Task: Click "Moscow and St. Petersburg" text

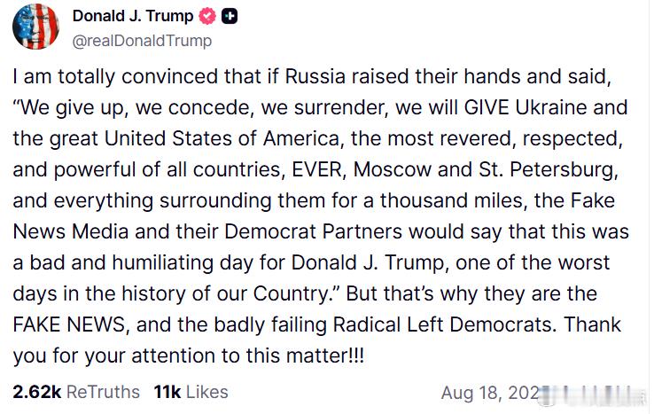Action: pyautogui.click(x=483, y=170)
